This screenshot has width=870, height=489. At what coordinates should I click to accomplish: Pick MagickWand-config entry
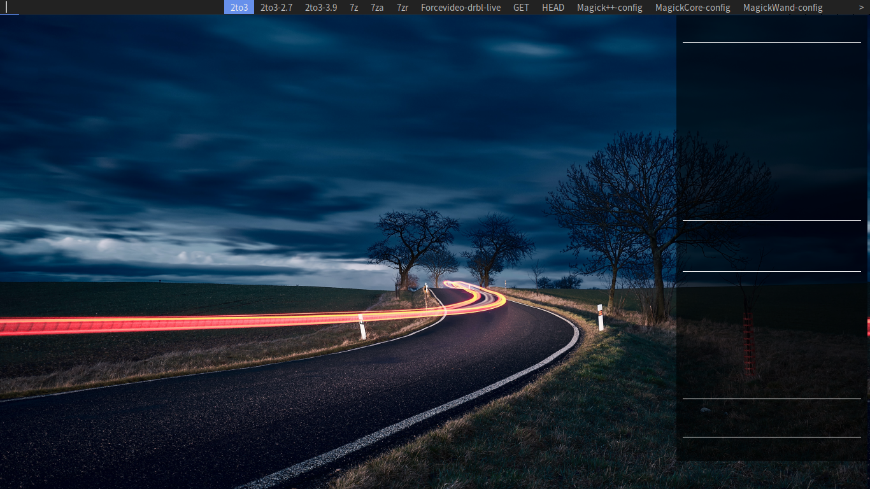pos(783,8)
